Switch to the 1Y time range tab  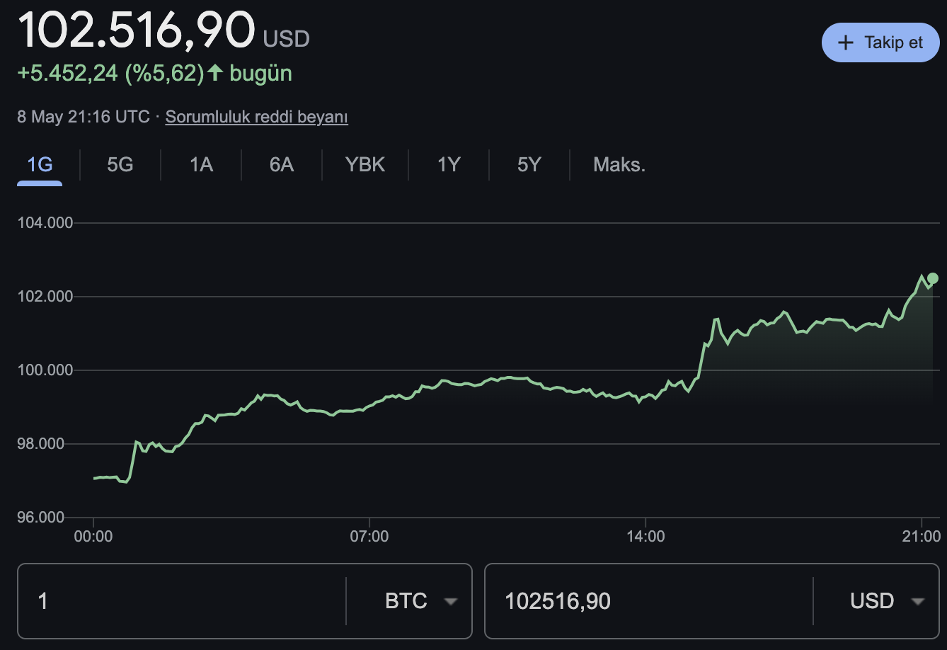[449, 165]
